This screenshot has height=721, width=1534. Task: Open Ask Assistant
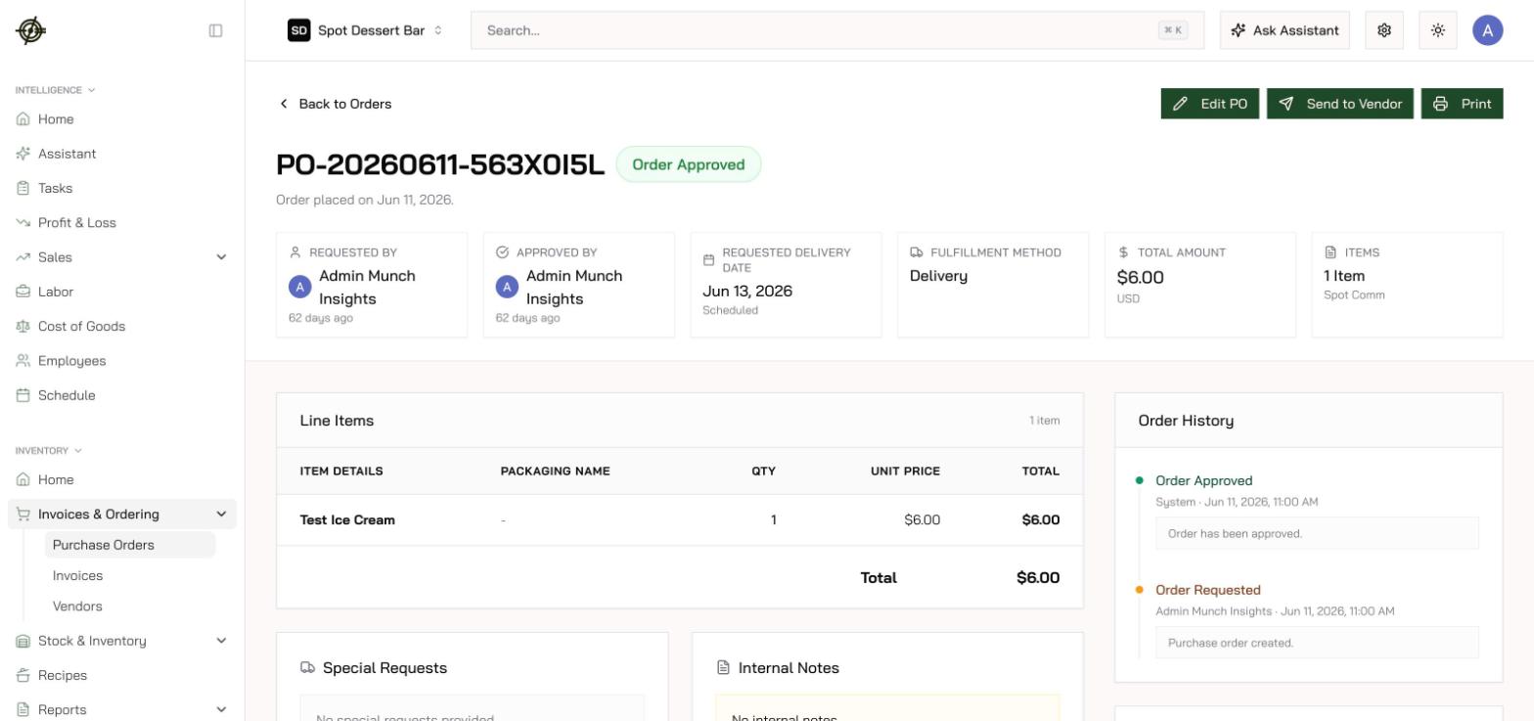coord(1285,30)
